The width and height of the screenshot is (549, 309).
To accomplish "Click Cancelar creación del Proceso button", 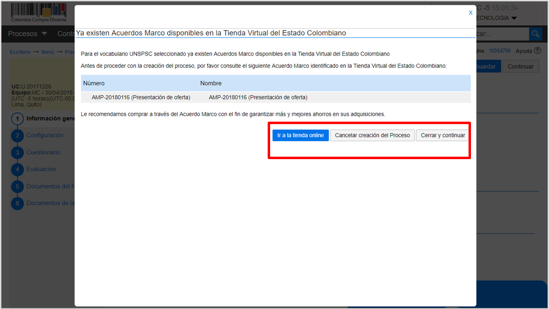I will pos(372,135).
